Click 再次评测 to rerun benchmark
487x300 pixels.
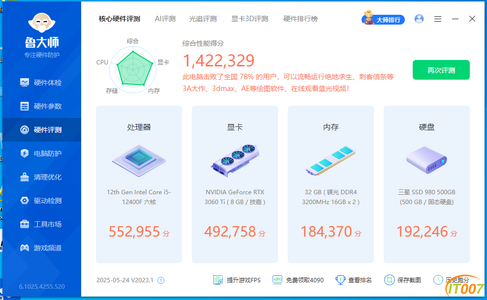[441, 70]
